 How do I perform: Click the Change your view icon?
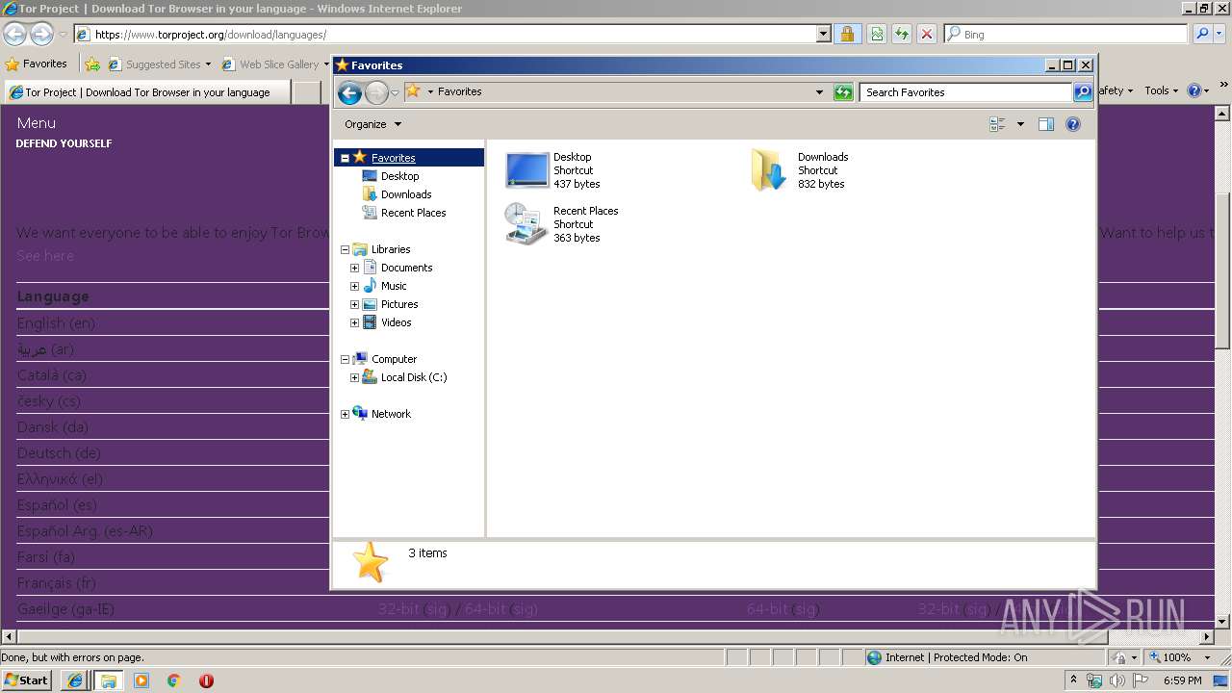click(x=997, y=124)
